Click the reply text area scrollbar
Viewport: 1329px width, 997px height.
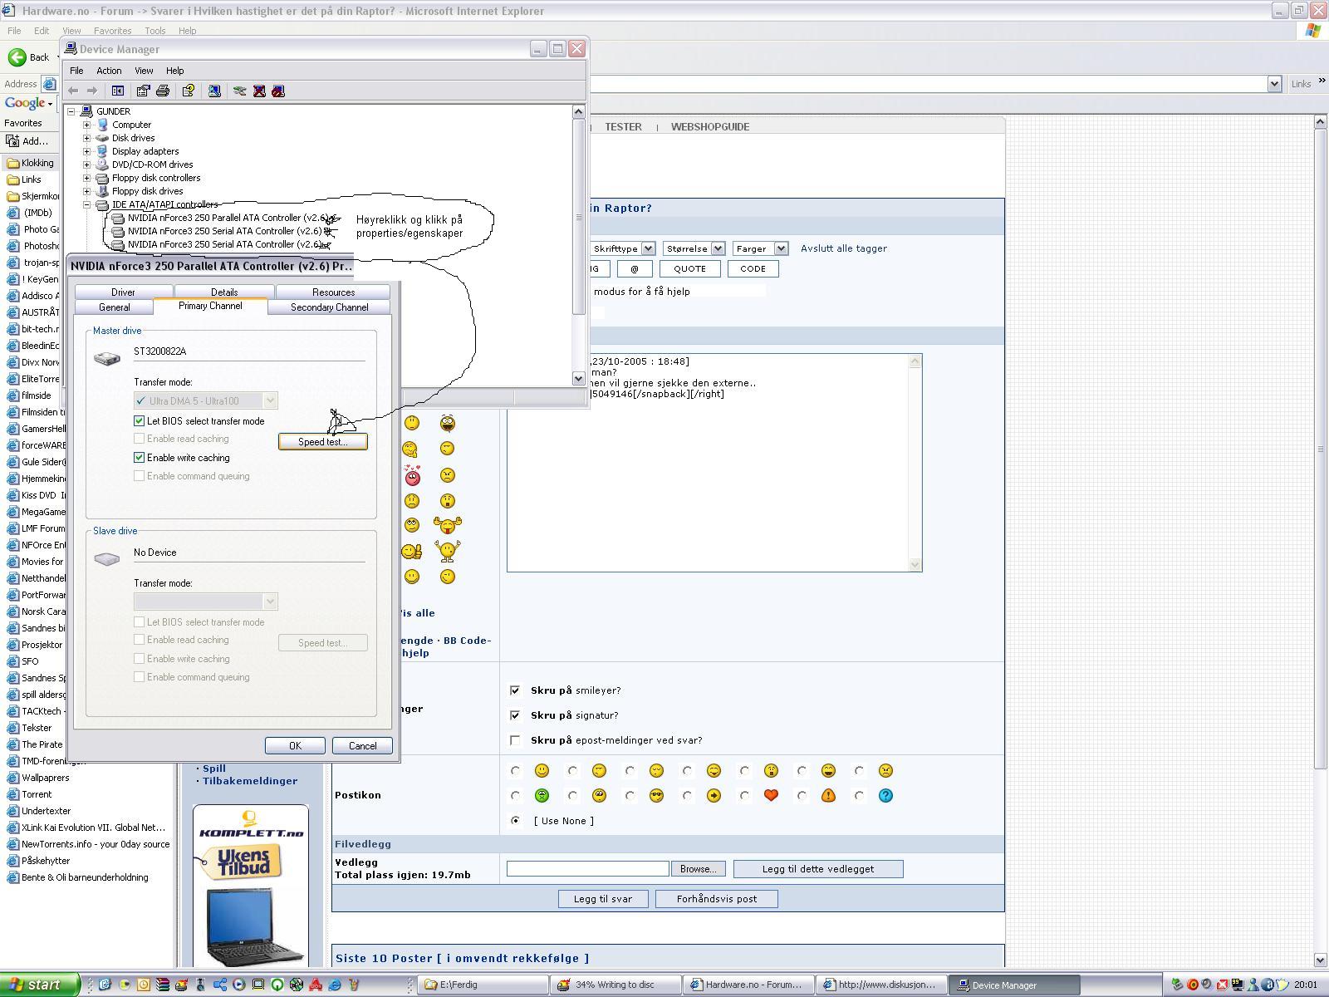[915, 463]
